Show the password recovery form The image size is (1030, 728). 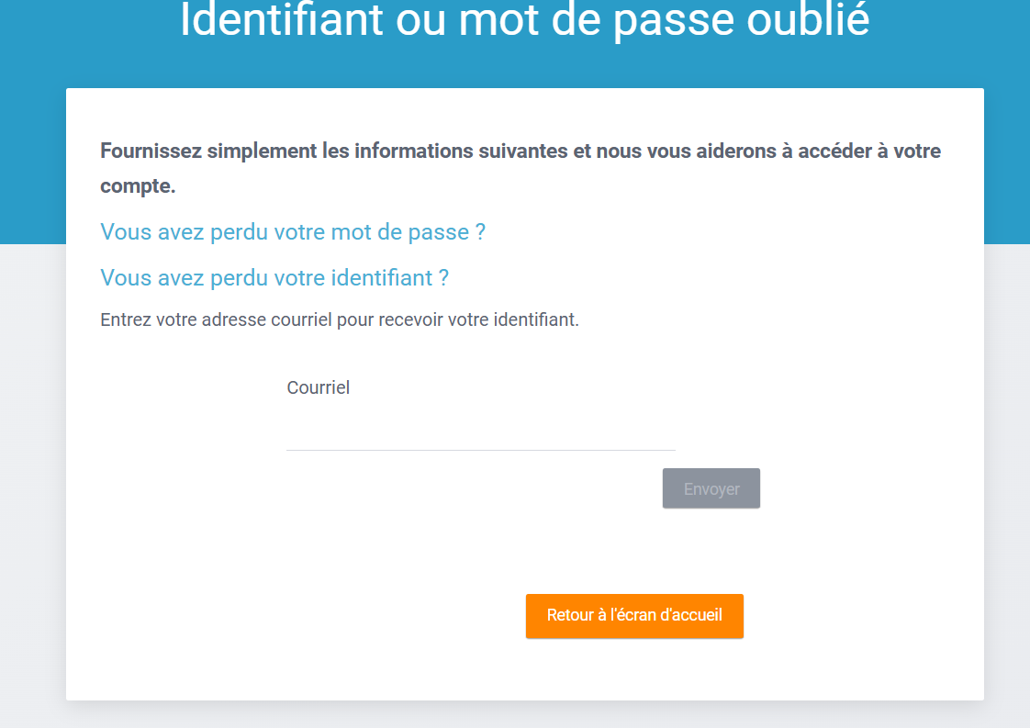(x=292, y=232)
